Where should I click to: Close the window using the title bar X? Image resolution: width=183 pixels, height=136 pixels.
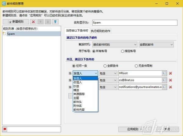pyautogui.click(x=178, y=3)
